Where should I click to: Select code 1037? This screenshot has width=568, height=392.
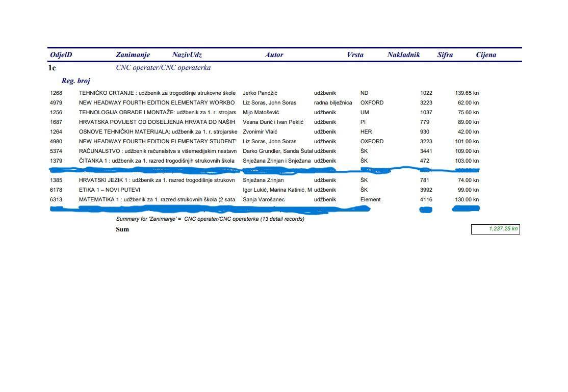tap(426, 113)
